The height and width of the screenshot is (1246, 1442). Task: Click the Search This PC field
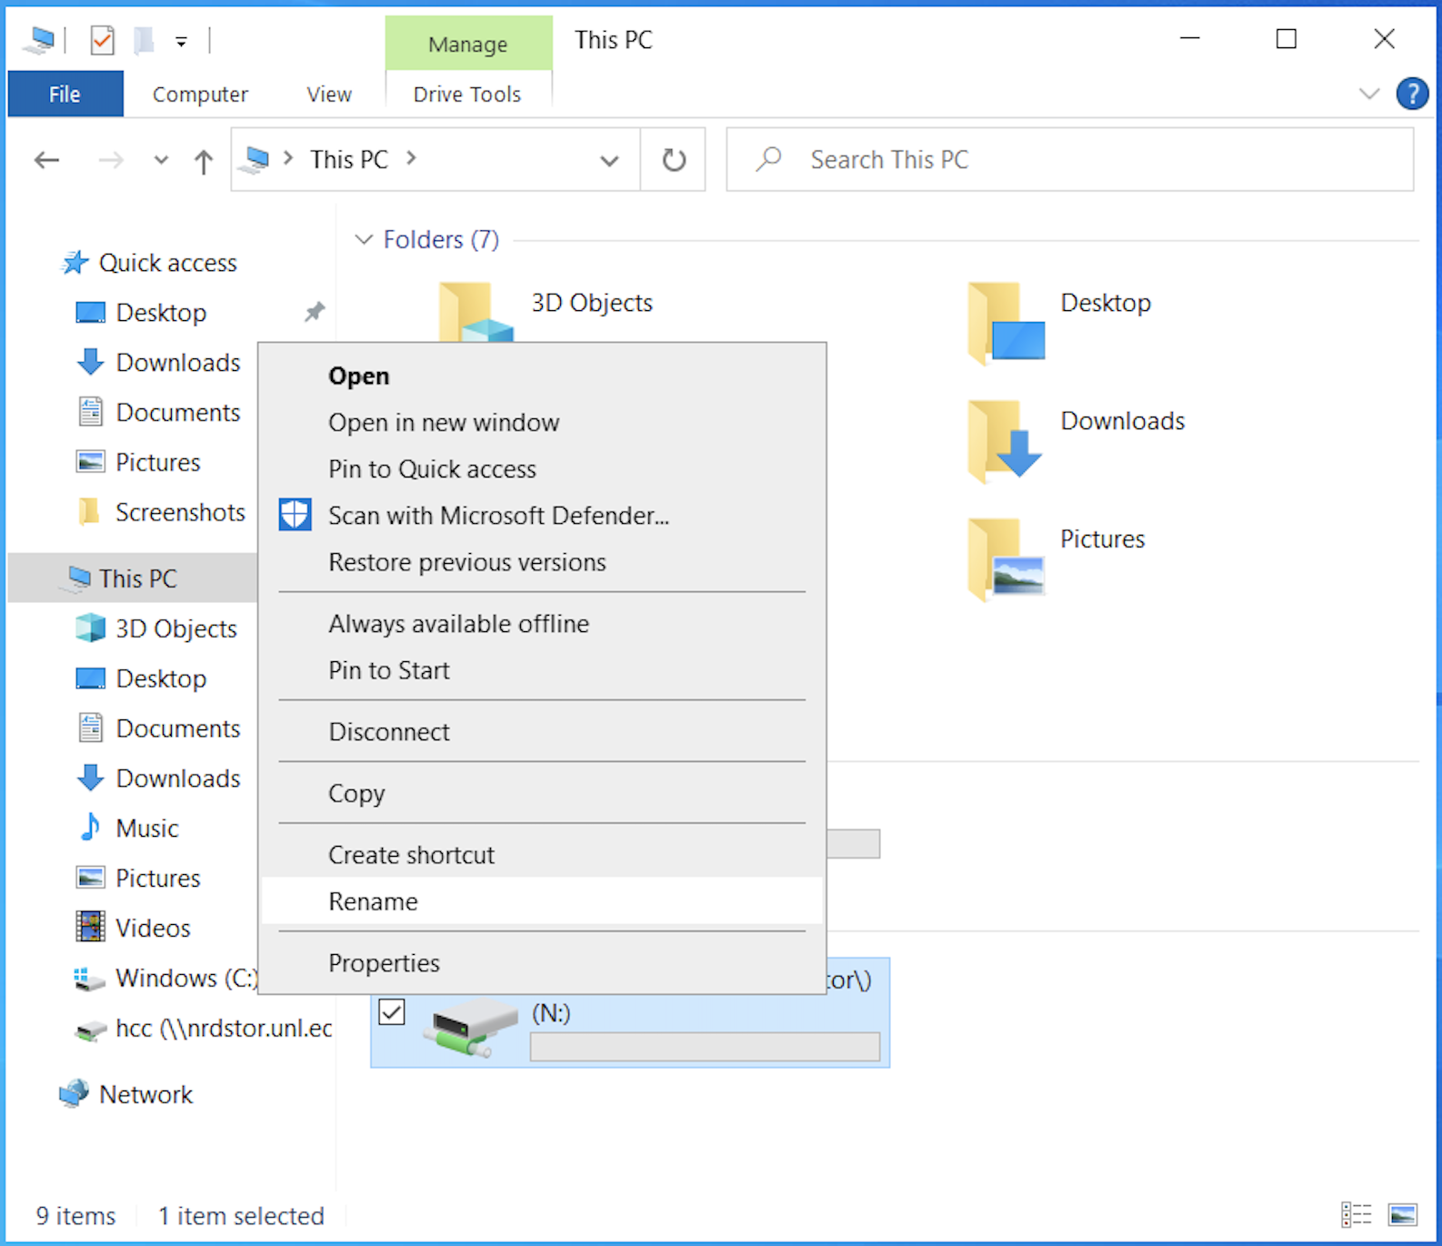point(1069,160)
